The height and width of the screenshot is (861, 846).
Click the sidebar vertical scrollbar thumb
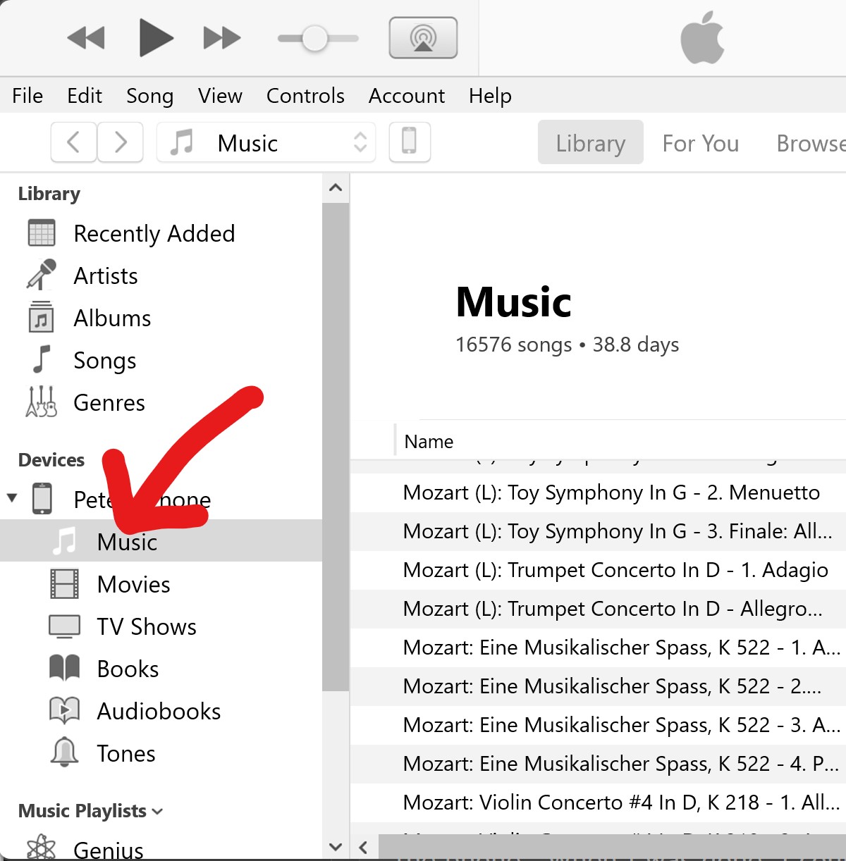point(336,447)
